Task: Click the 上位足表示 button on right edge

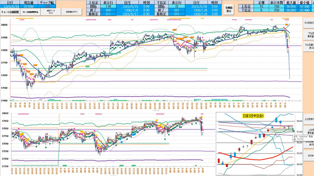Action: (x=308, y=119)
